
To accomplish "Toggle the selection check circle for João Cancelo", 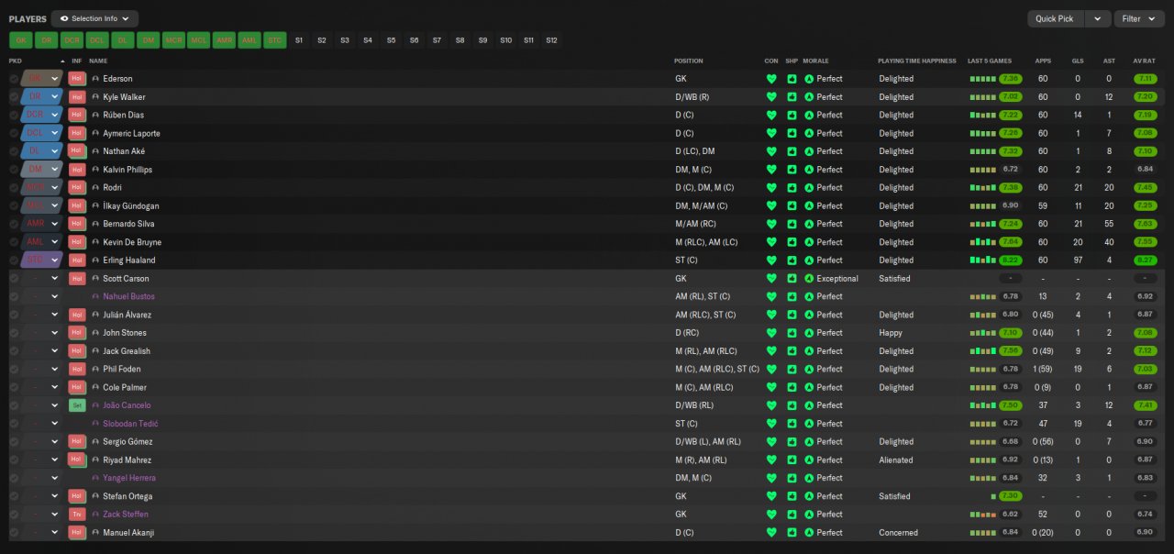I will click(14, 405).
